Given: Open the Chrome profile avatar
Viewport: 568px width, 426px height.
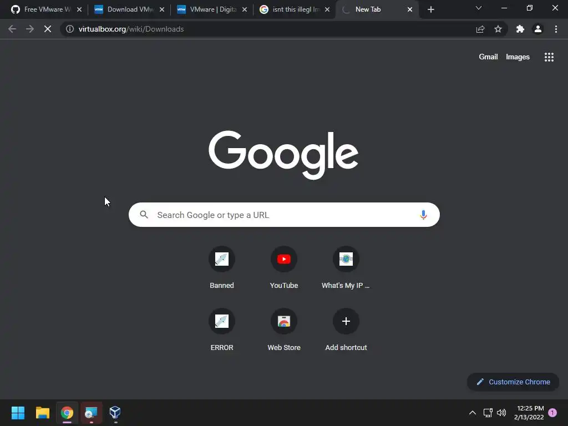Looking at the screenshot, I should [x=538, y=29].
